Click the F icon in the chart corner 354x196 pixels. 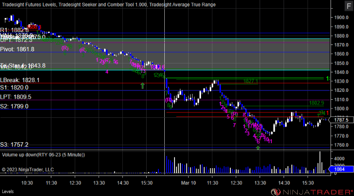[x=349, y=6]
